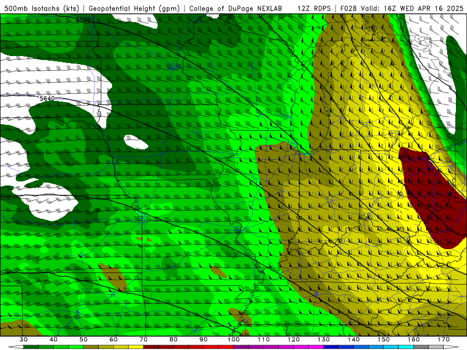Click the 70 value on the color scale
The image size is (467, 350).
click(x=144, y=339)
